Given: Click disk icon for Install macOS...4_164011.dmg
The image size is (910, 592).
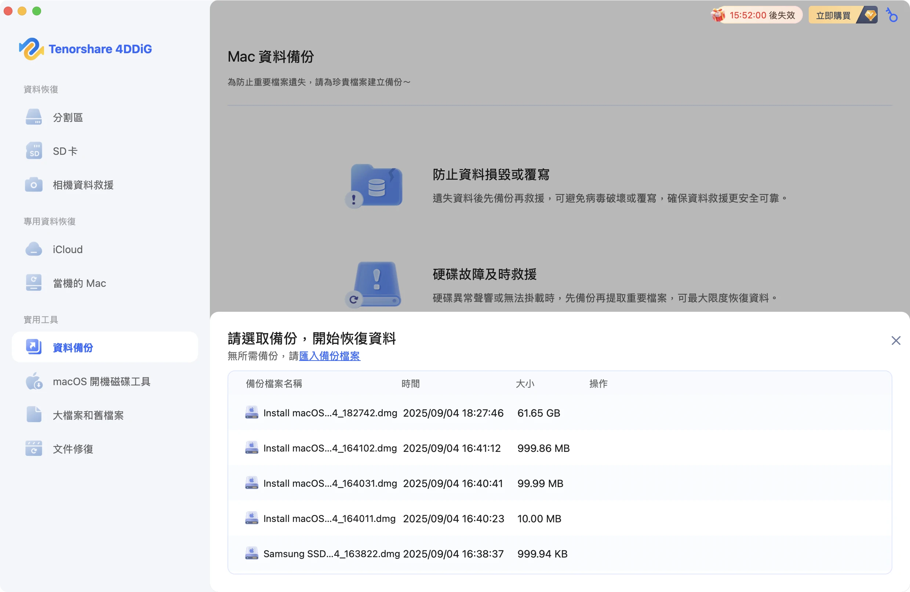Looking at the screenshot, I should 252,518.
